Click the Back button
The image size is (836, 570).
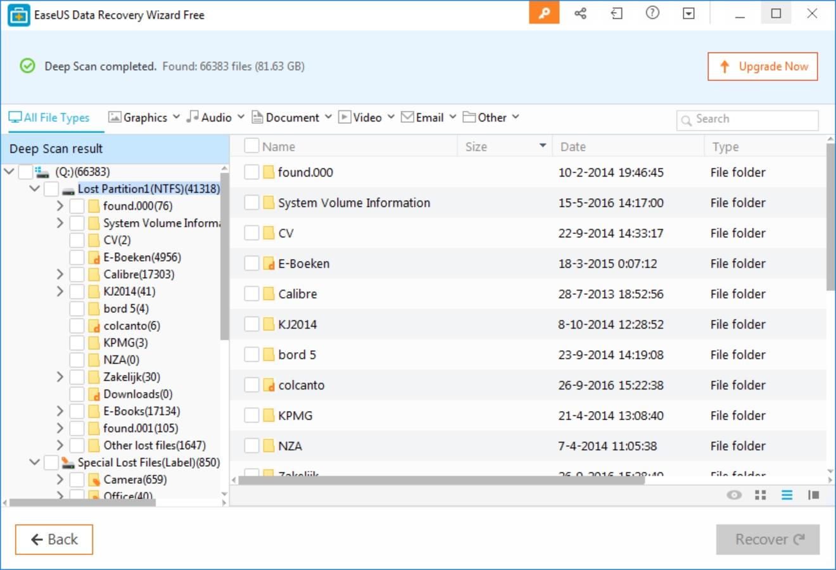[54, 539]
